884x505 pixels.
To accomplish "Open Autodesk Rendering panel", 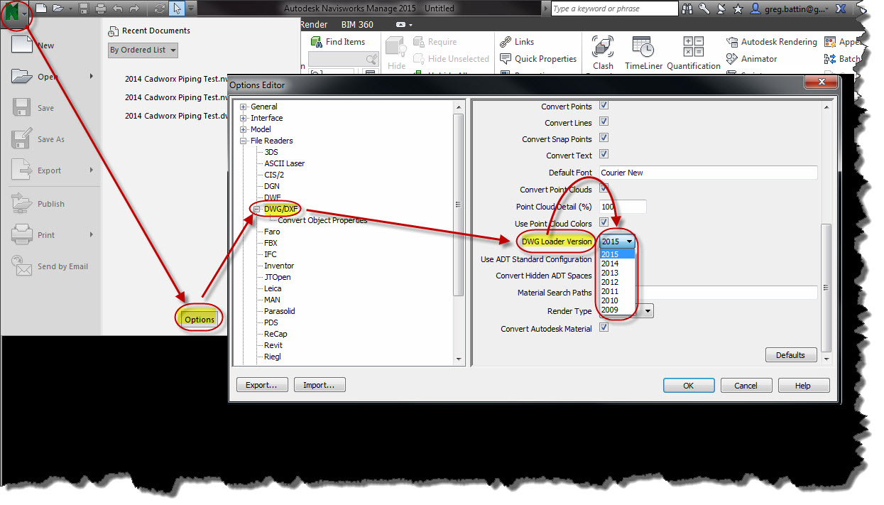I will tap(771, 42).
